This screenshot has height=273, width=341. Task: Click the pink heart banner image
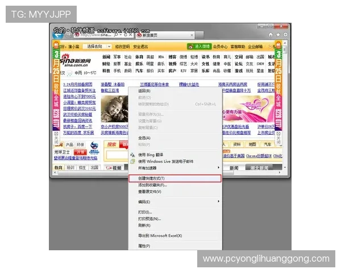(248, 109)
